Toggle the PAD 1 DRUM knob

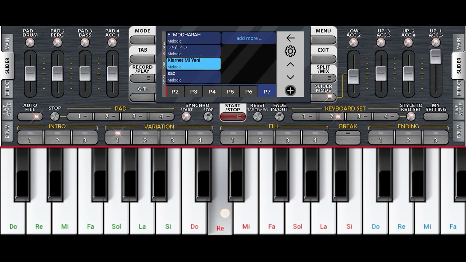click(x=30, y=43)
